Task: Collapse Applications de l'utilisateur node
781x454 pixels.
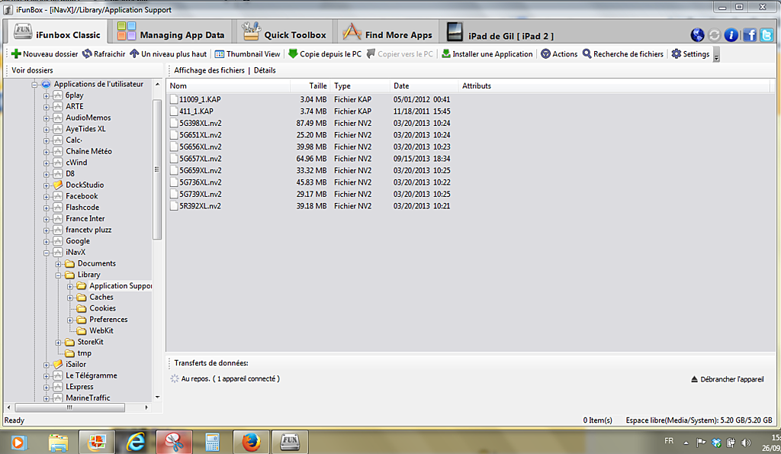Action: pyautogui.click(x=34, y=85)
